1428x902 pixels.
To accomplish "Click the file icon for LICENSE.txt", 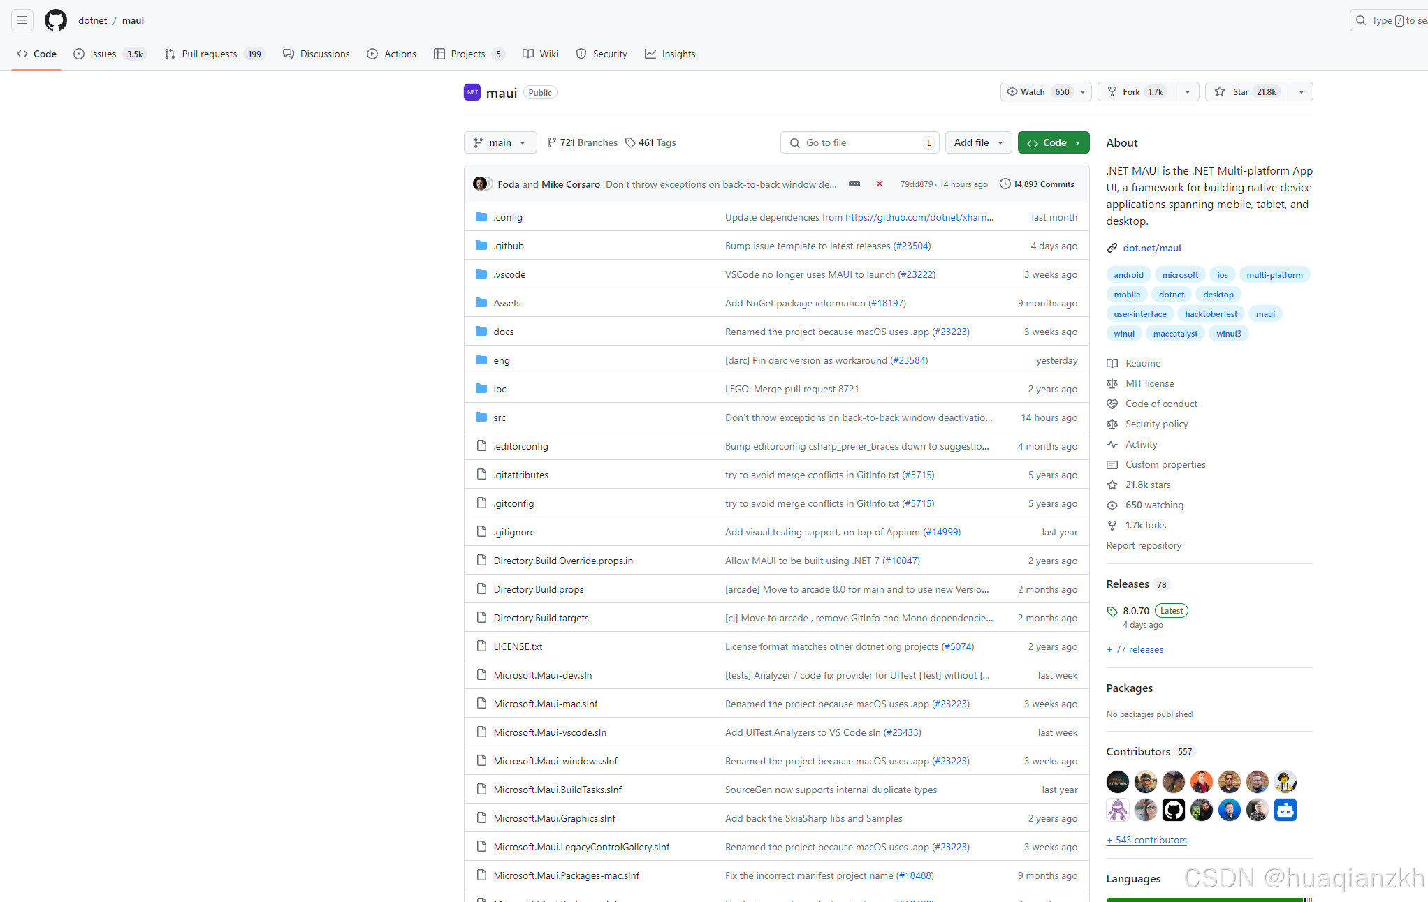I will 481,646.
